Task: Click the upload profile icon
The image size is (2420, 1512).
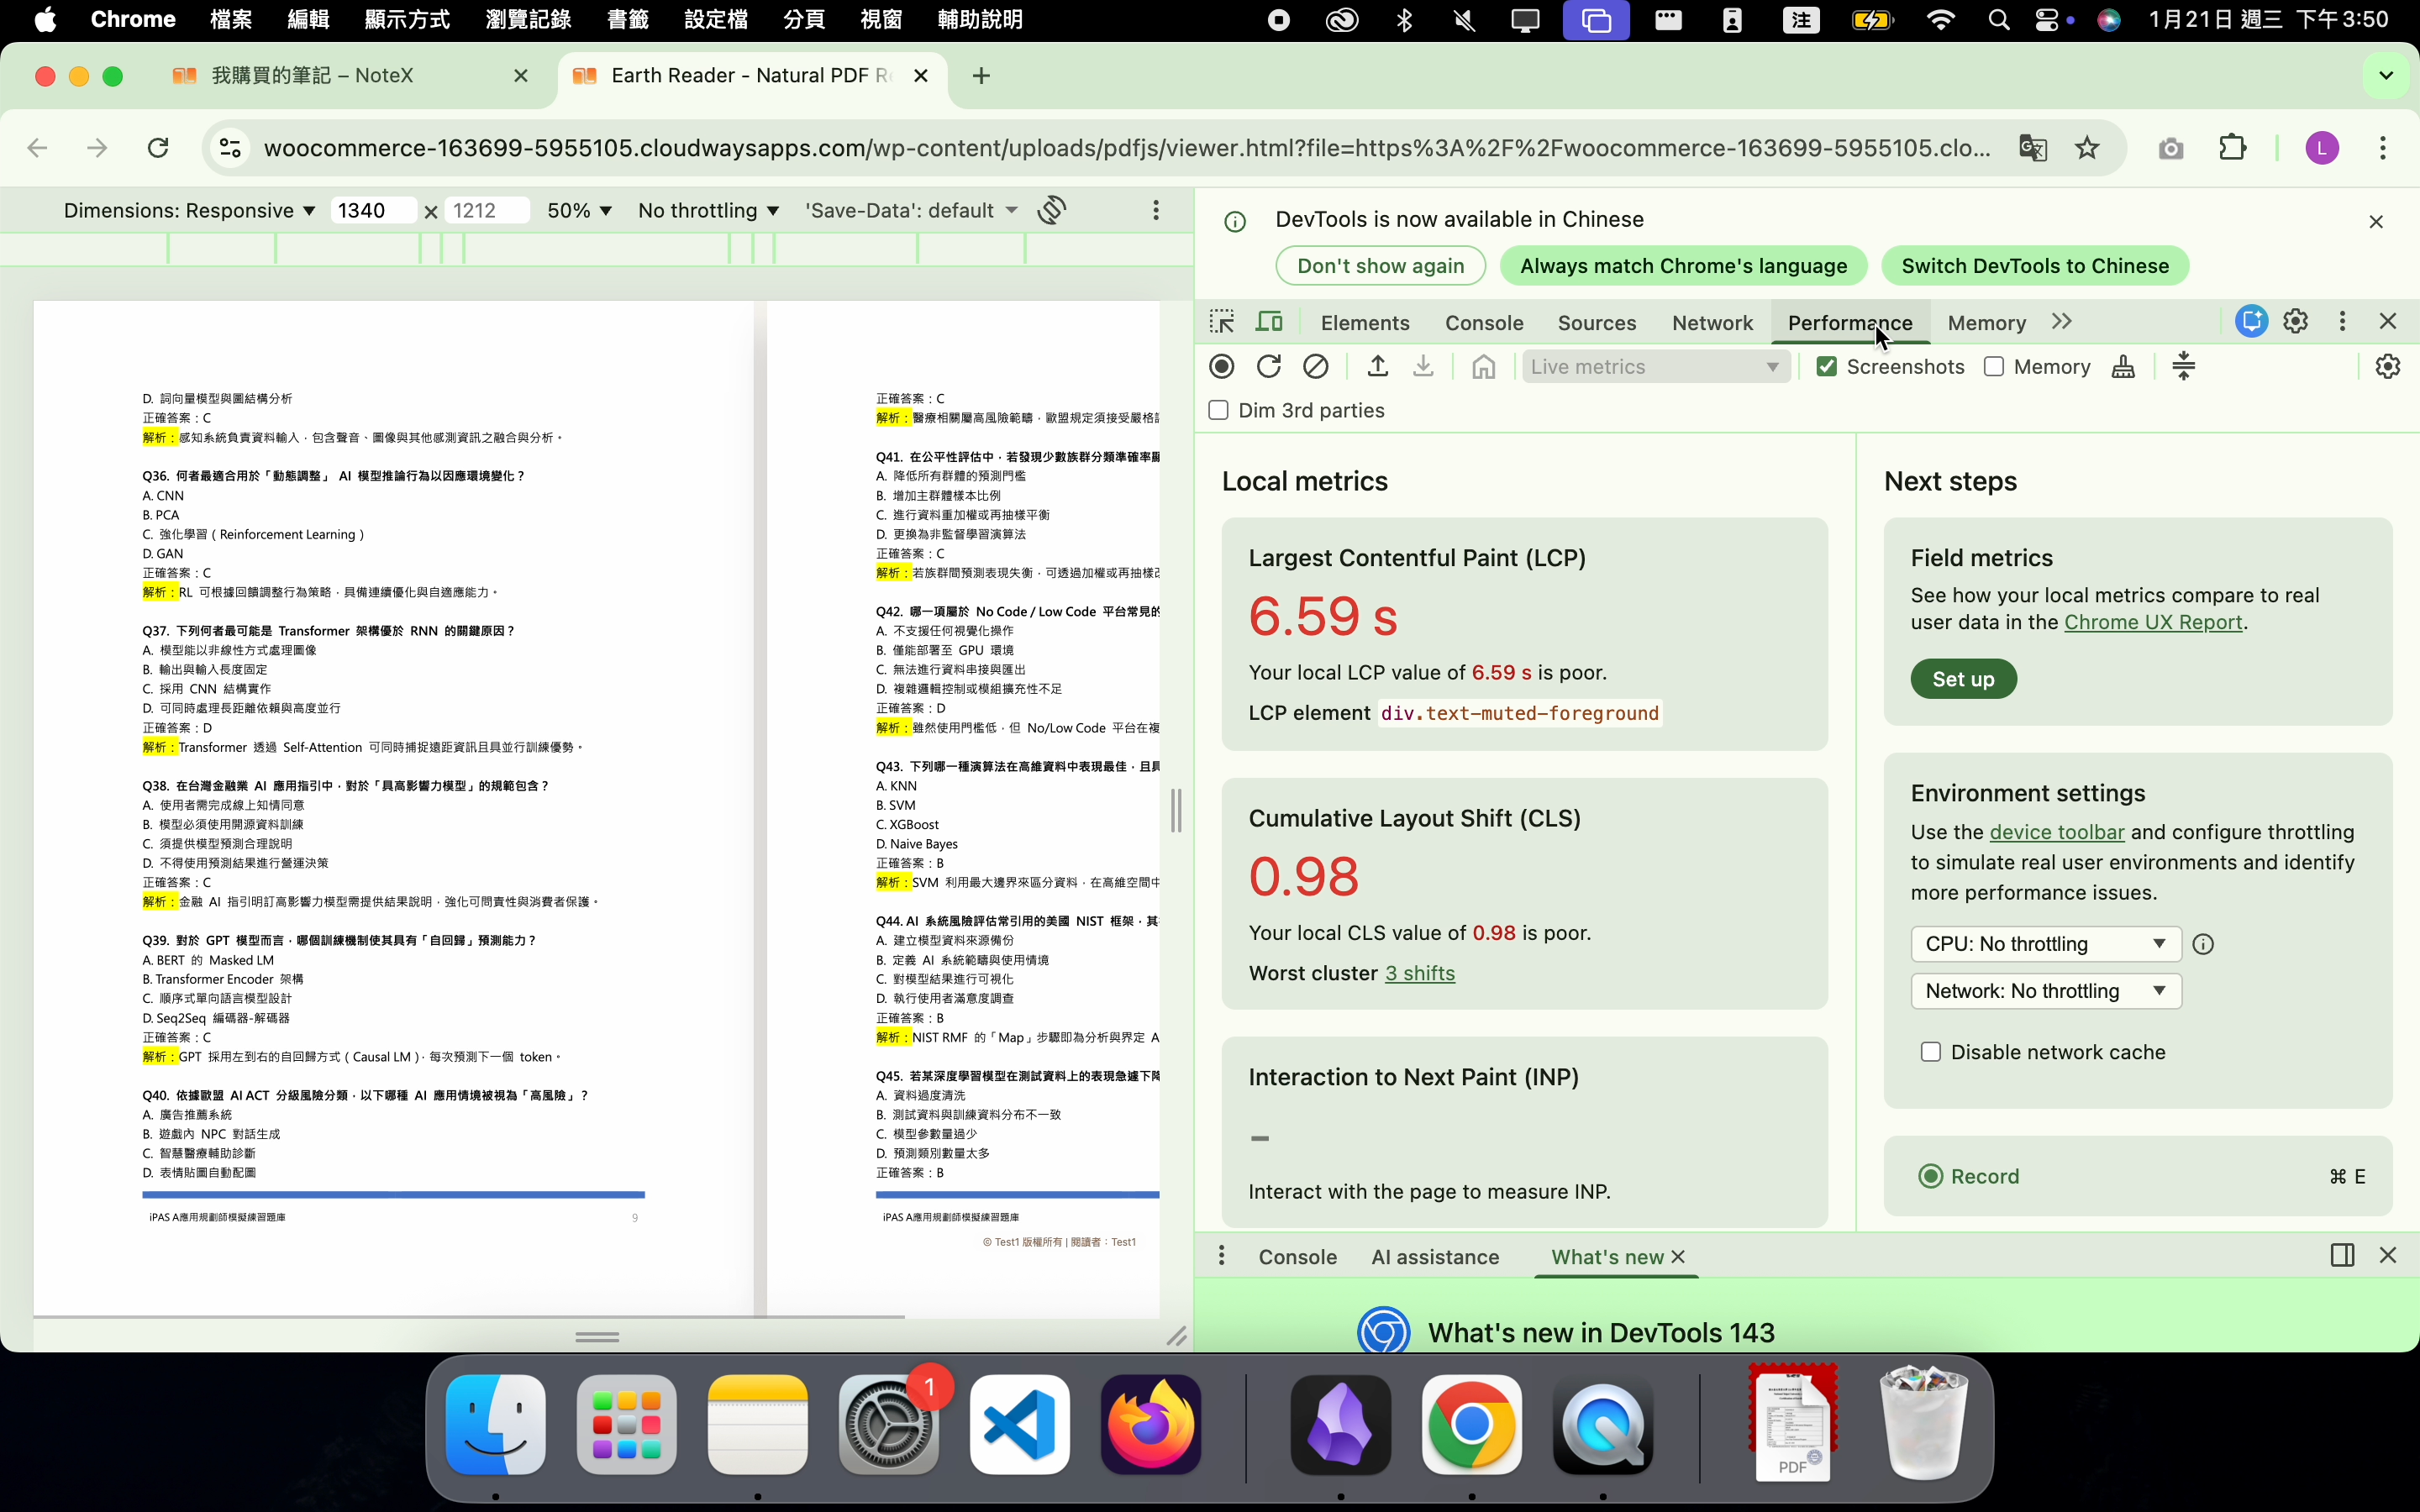Action: [1378, 367]
